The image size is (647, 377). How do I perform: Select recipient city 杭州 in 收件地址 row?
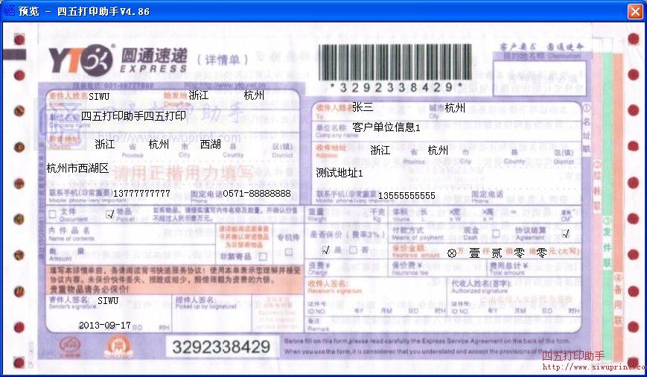pos(438,151)
